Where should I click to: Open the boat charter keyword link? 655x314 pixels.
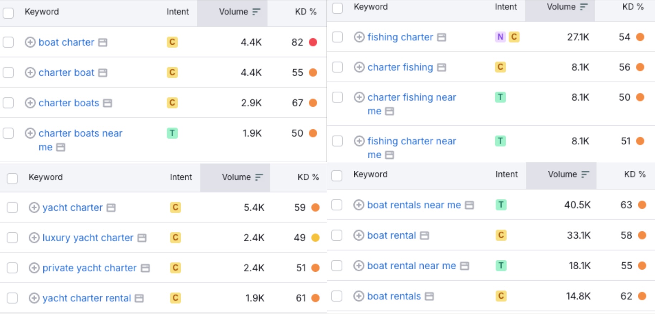66,42
